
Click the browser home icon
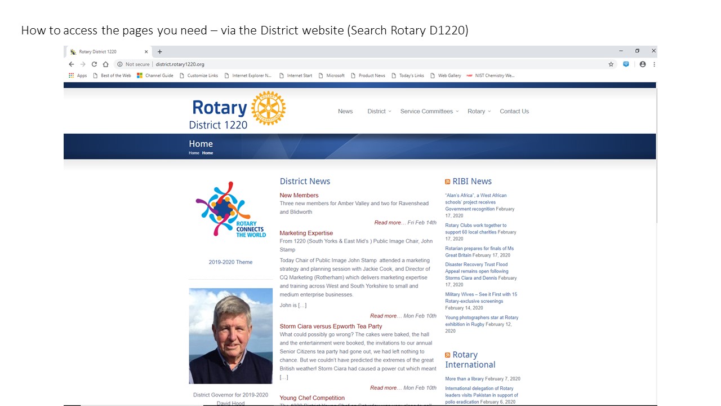[x=105, y=64]
